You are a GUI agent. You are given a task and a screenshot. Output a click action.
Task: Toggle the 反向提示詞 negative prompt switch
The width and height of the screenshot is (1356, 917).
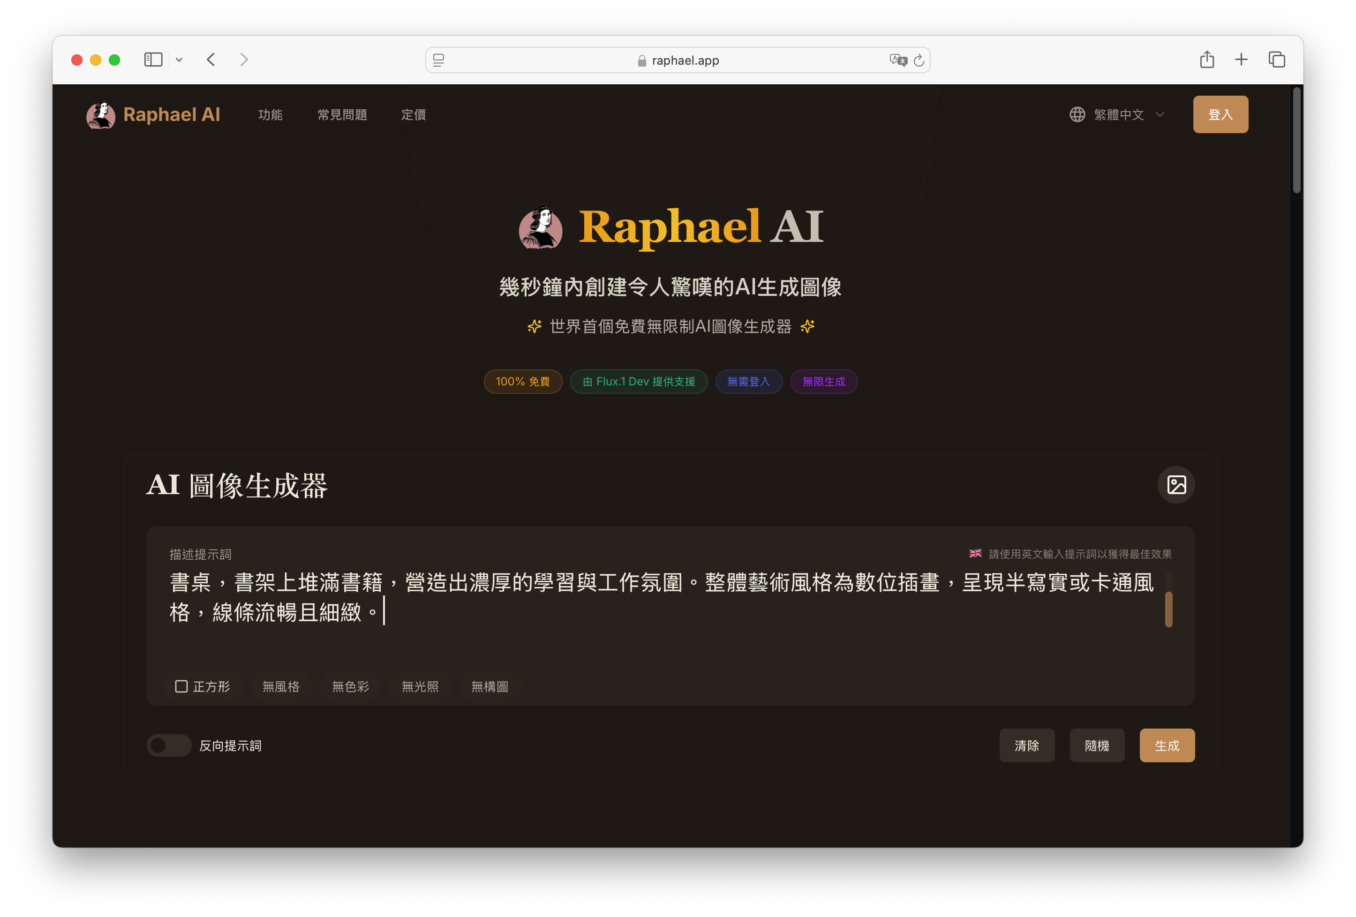pos(169,745)
